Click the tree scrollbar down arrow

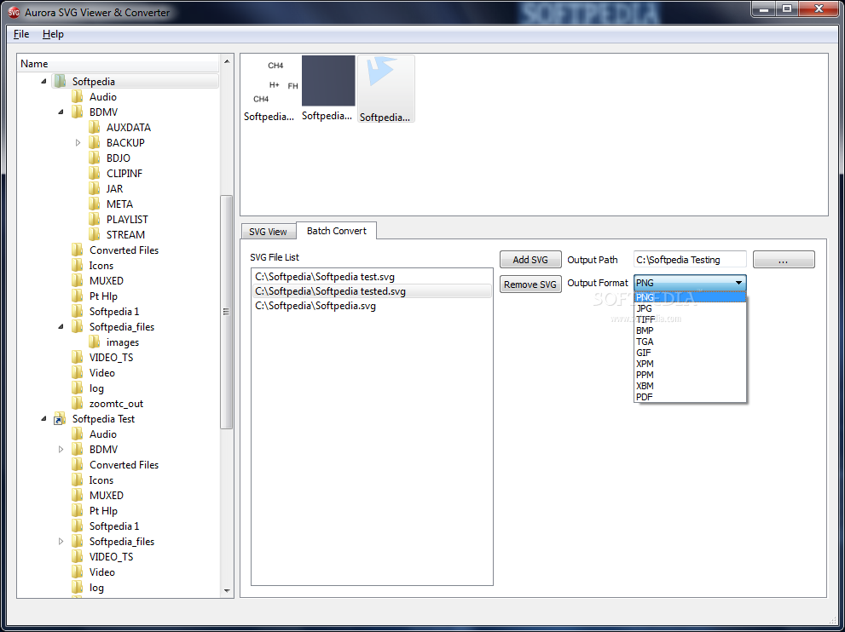pyautogui.click(x=227, y=590)
